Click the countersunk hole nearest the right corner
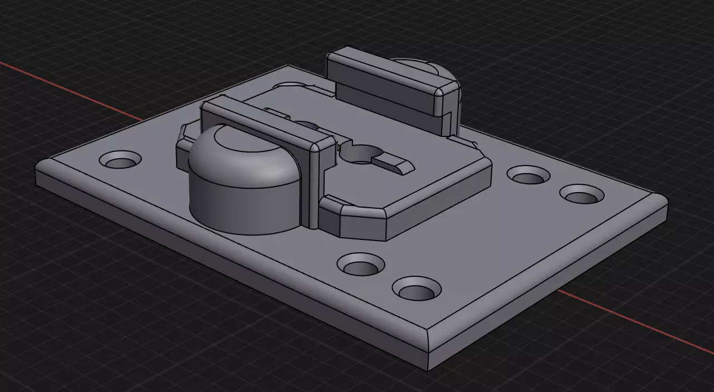Image resolution: width=714 pixels, height=392 pixels. (x=581, y=194)
